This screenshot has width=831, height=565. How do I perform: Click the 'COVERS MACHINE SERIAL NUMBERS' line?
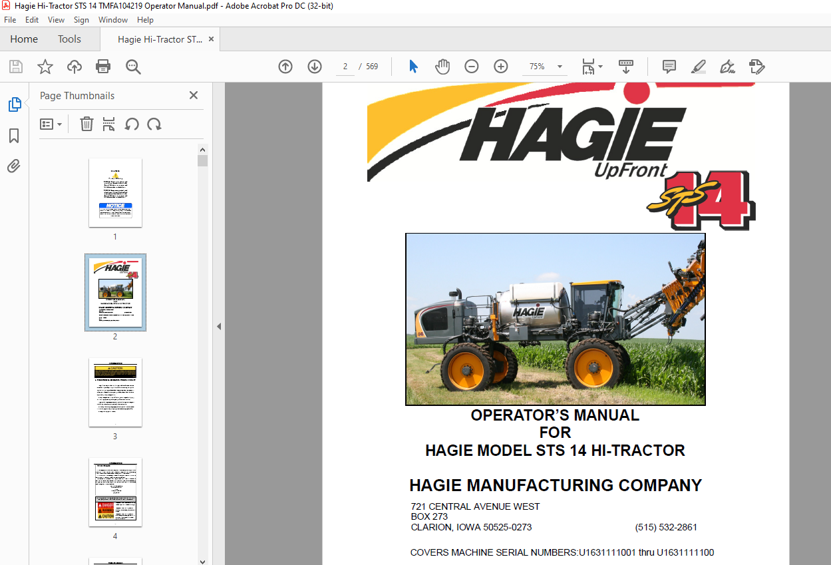(562, 552)
